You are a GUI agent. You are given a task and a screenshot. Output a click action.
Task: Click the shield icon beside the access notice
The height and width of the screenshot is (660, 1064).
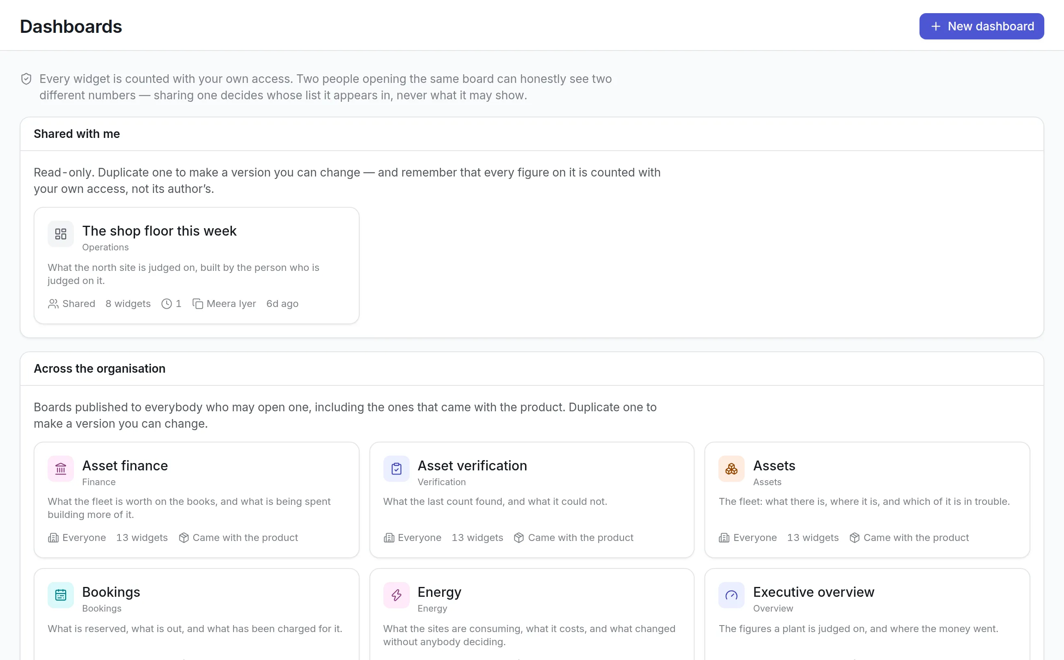coord(26,79)
